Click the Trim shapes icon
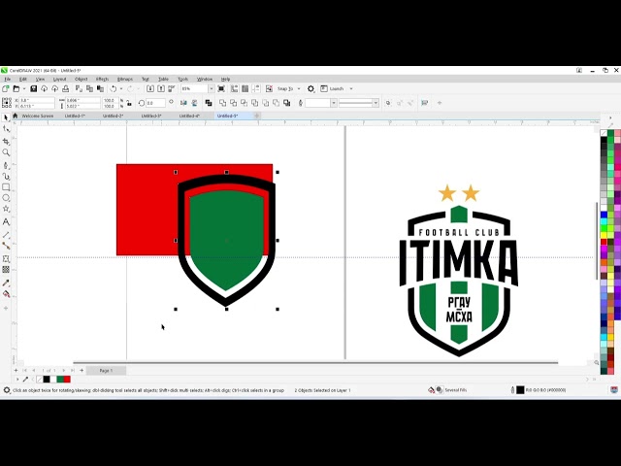The image size is (621, 466). click(x=233, y=103)
